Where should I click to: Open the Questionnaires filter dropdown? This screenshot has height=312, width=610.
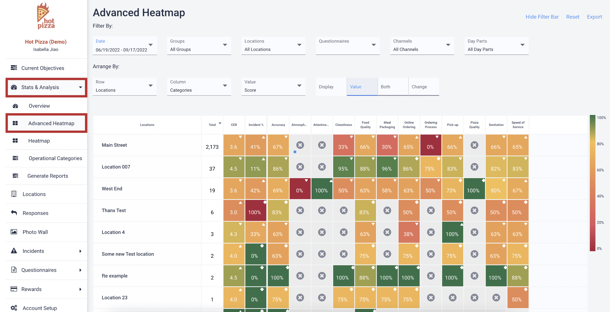(348, 46)
